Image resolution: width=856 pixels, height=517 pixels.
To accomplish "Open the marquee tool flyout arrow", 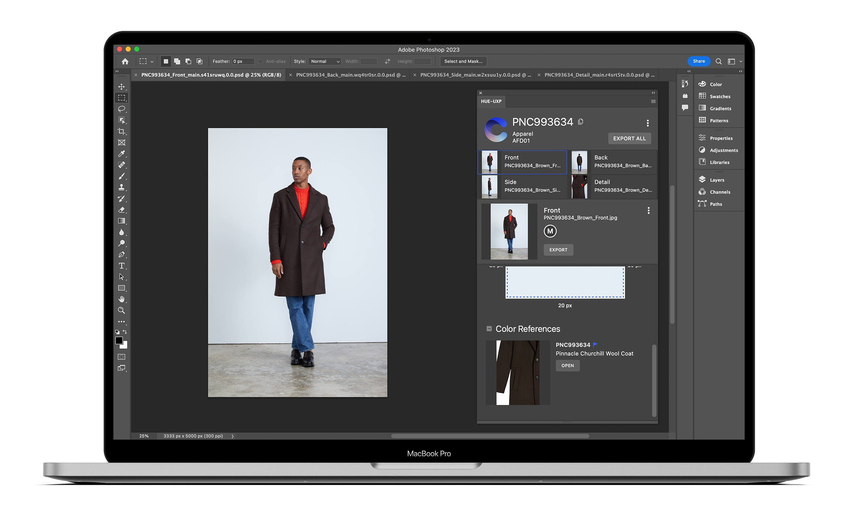I will tap(151, 61).
